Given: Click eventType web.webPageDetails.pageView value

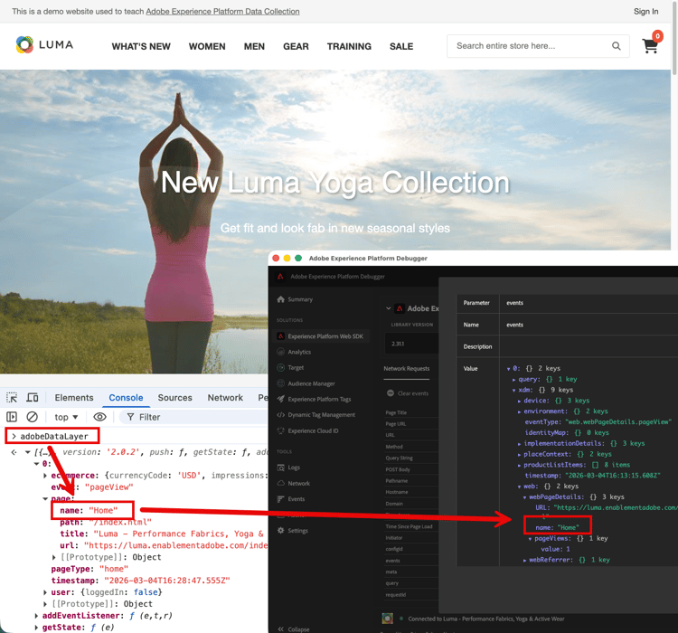Looking at the screenshot, I should tap(618, 422).
